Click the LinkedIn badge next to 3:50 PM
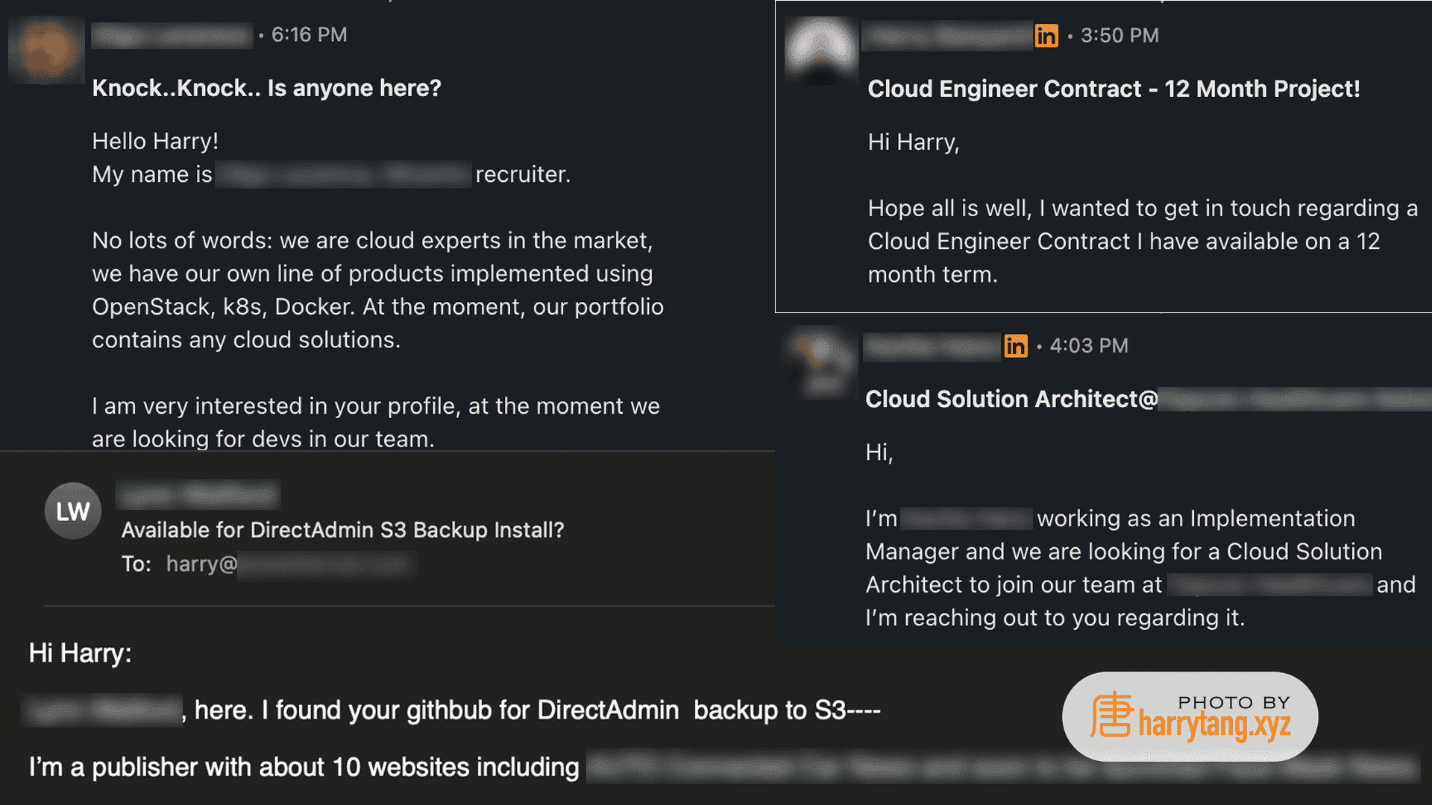This screenshot has height=805, width=1432. 1046,35
